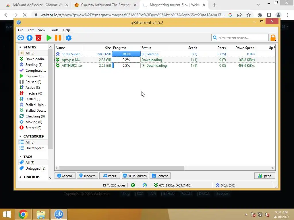This screenshot has width=294, height=220.
Task: Open the Edit menu
Action: pyautogui.click(x=30, y=30)
